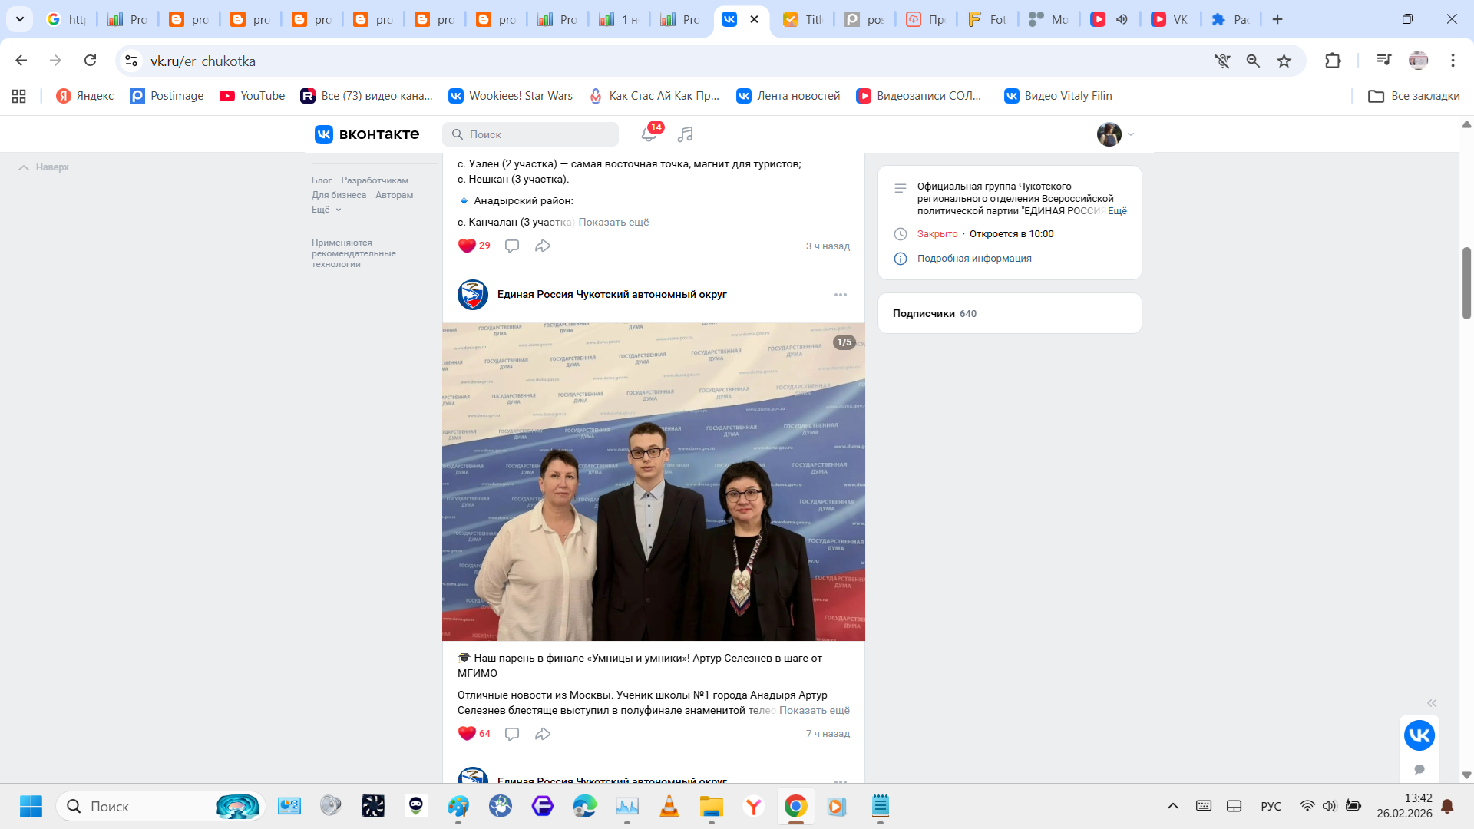Open VLC media player from taskbar
This screenshot has width=1474, height=829.
(x=669, y=806)
